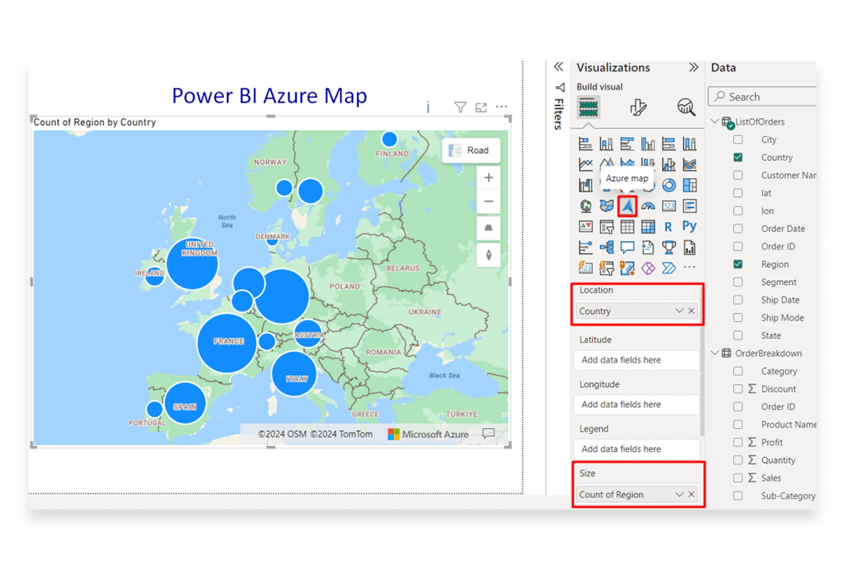This screenshot has height=570, width=846.
Task: Open the Country dropdown under Location
Action: point(678,311)
